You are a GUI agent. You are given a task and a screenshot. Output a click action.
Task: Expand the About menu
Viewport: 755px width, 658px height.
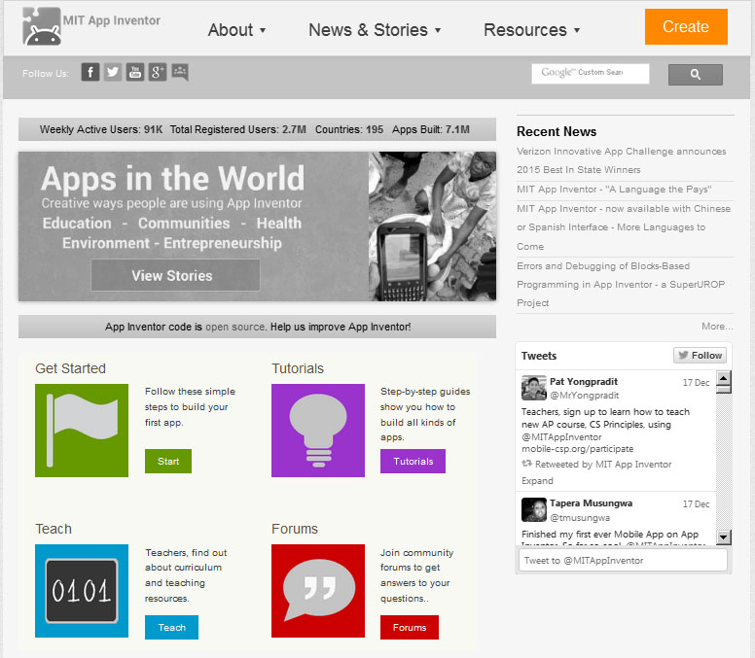(x=236, y=30)
